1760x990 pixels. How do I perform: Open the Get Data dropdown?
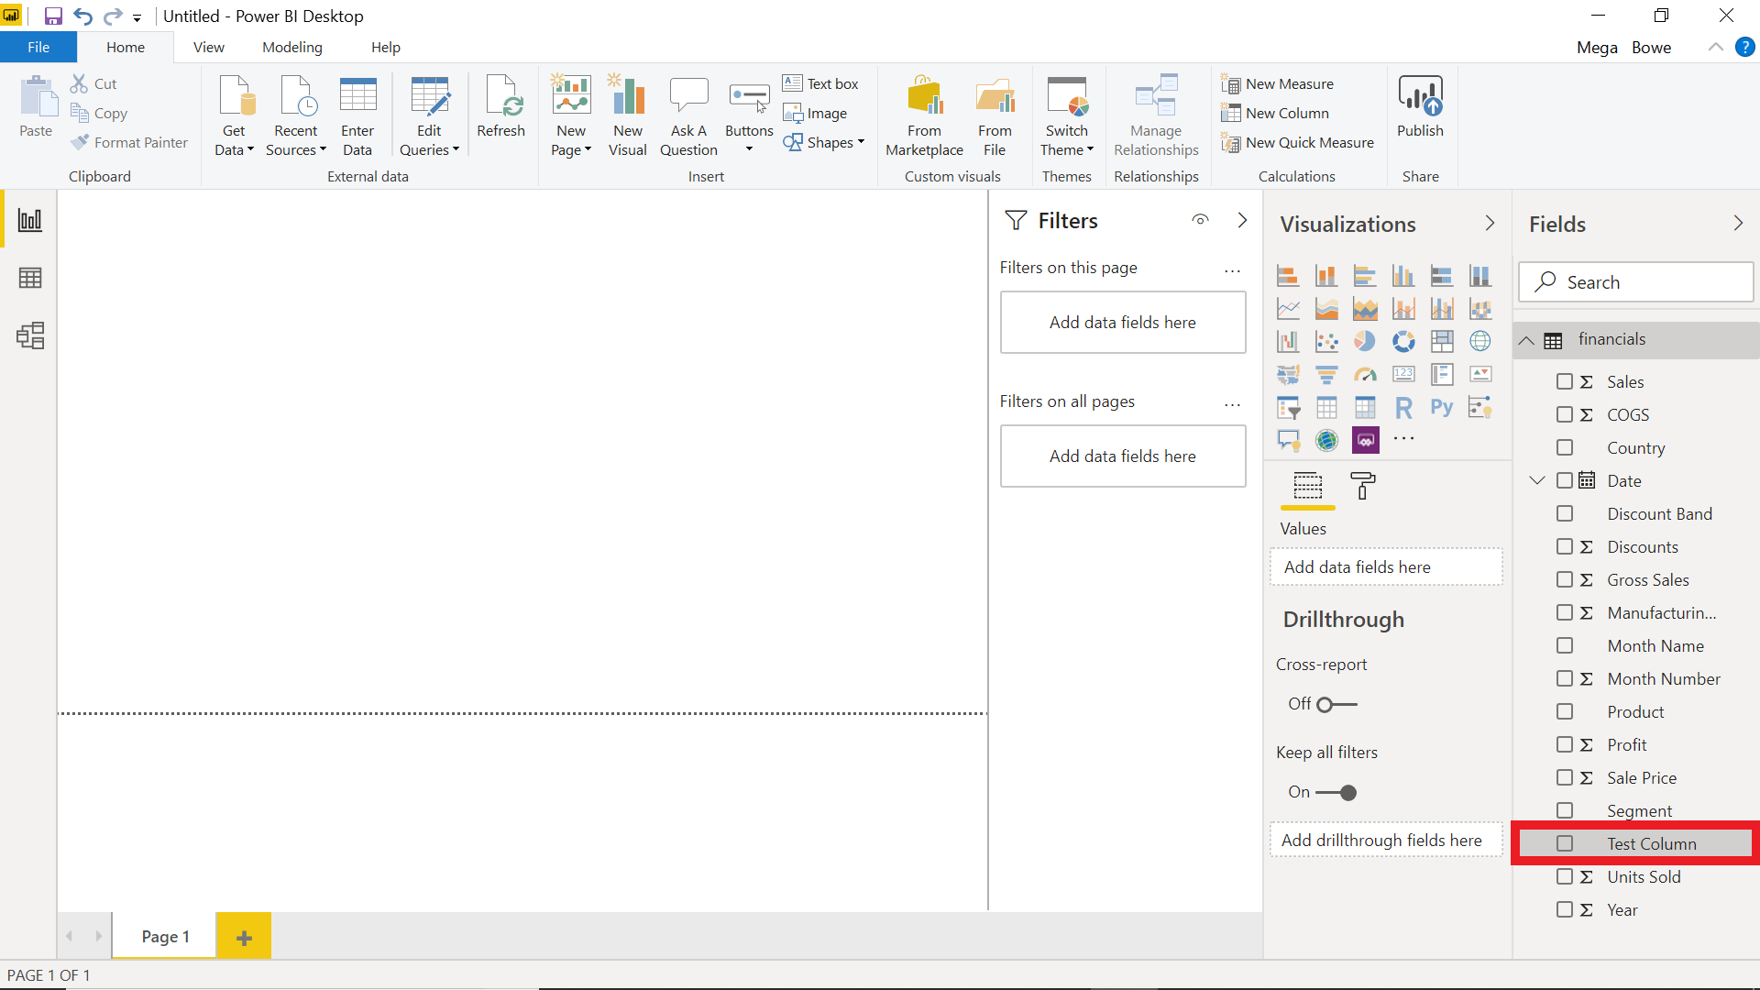coord(234,115)
